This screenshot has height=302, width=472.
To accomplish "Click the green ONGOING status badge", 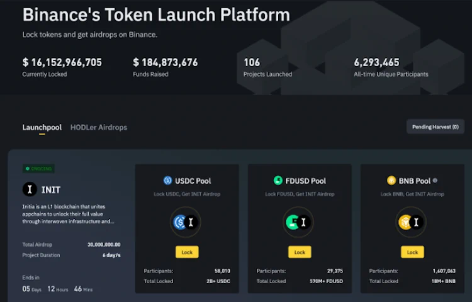I will [38, 169].
